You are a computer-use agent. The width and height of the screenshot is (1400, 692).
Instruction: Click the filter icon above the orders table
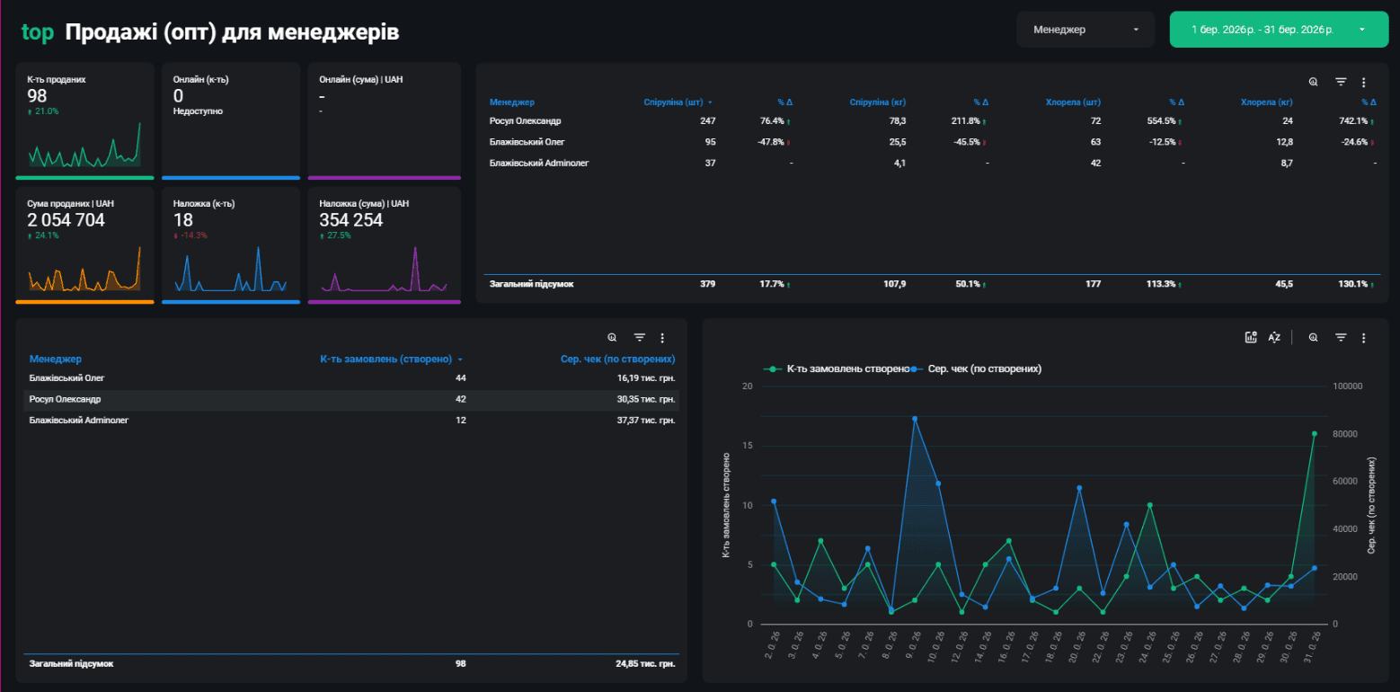click(640, 338)
